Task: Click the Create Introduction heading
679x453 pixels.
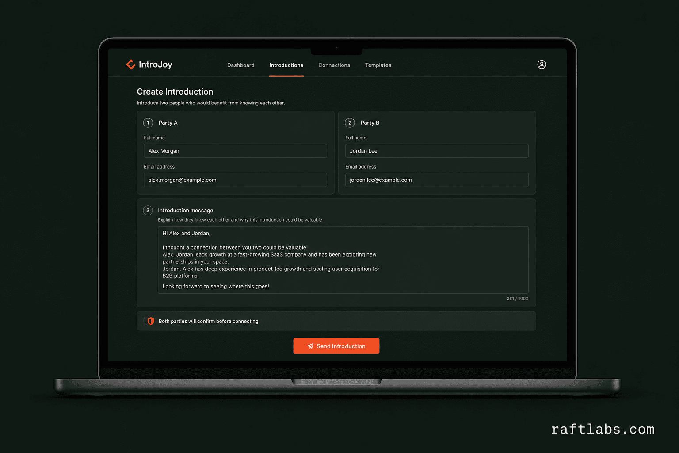Action: point(175,92)
